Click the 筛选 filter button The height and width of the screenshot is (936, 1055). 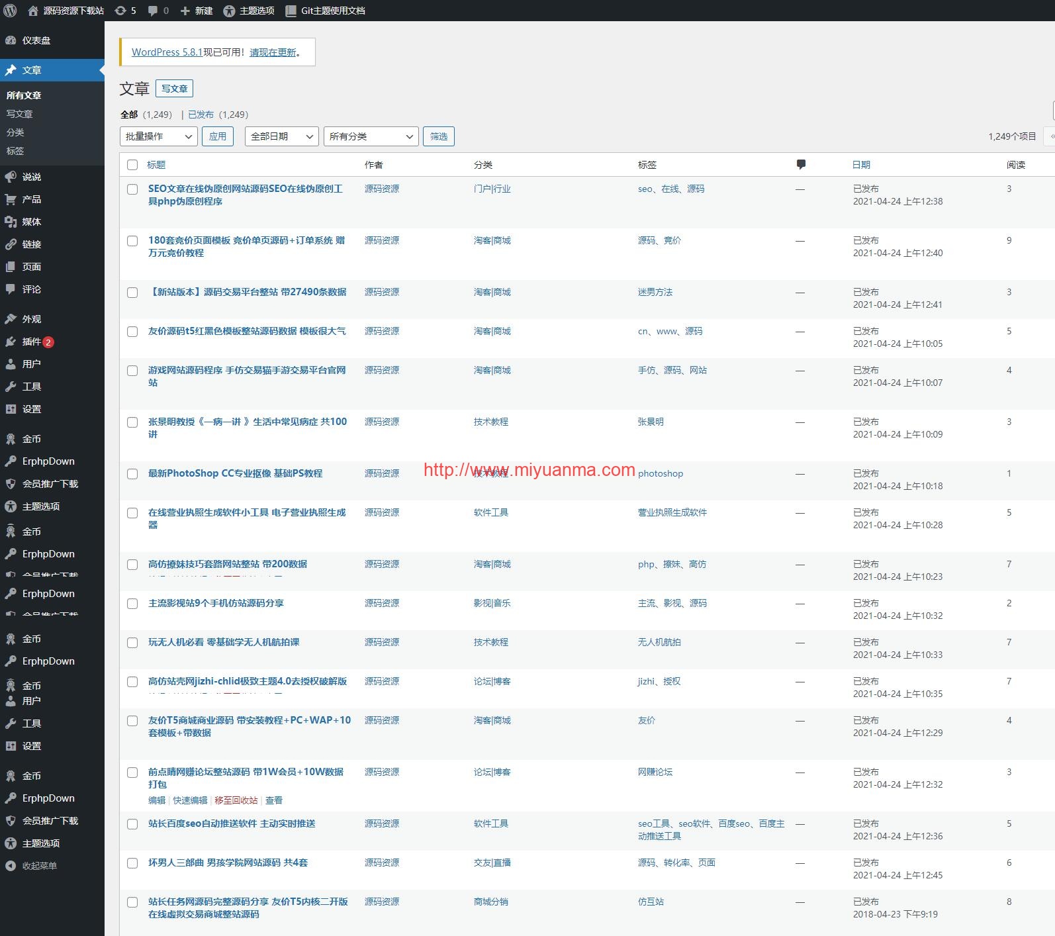(x=439, y=136)
